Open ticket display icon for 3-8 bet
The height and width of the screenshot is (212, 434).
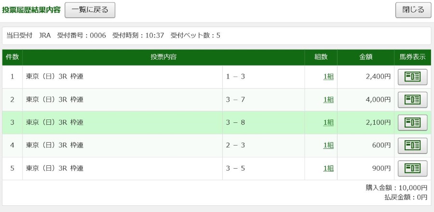pyautogui.click(x=412, y=123)
